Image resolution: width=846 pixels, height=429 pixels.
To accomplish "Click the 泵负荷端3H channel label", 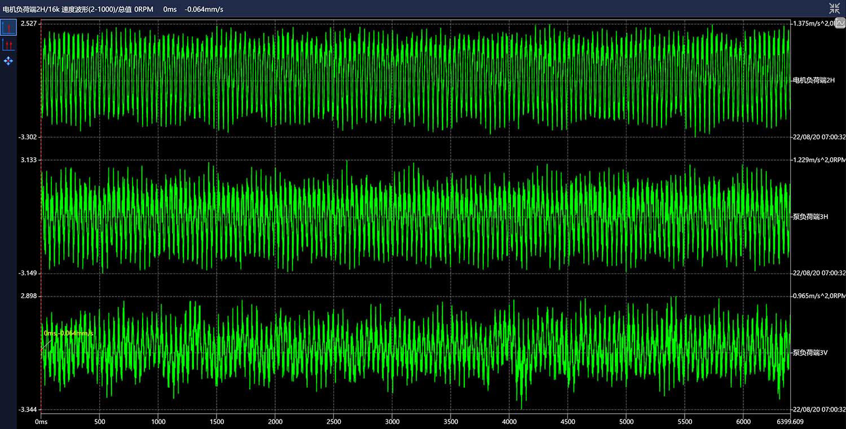I will [810, 216].
